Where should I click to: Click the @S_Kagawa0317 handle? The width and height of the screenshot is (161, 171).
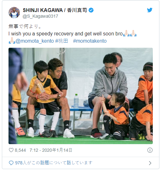[x=40, y=16]
